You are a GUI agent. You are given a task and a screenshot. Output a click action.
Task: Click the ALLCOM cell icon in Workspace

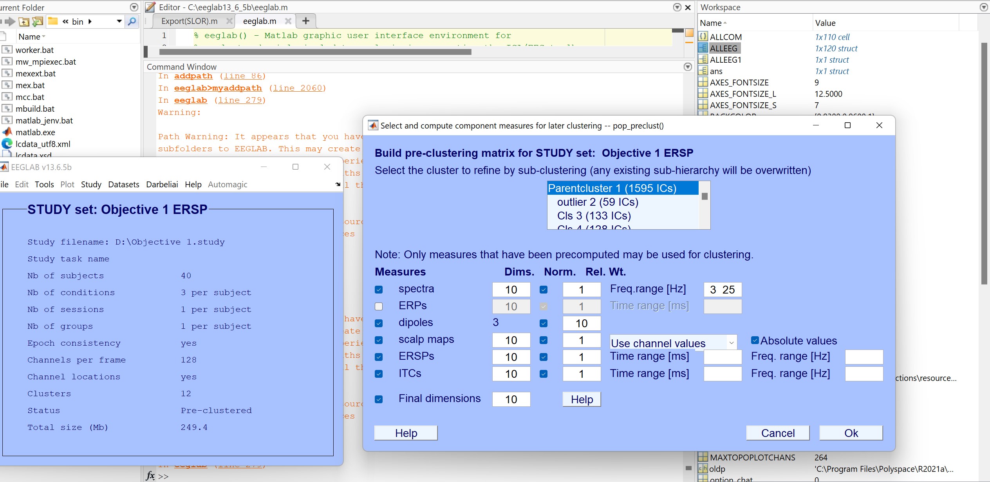tap(703, 36)
